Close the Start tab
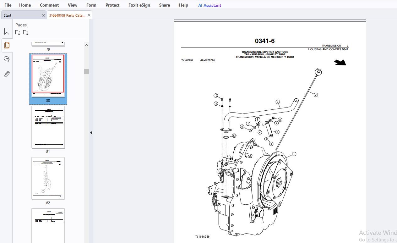 (43, 15)
